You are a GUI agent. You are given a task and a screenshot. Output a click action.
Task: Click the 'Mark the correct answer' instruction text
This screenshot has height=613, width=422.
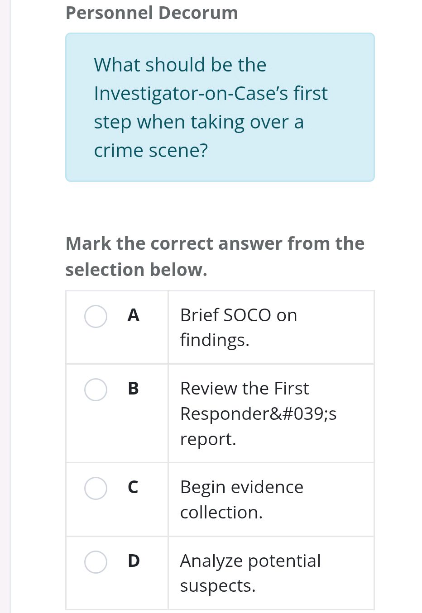(x=215, y=256)
